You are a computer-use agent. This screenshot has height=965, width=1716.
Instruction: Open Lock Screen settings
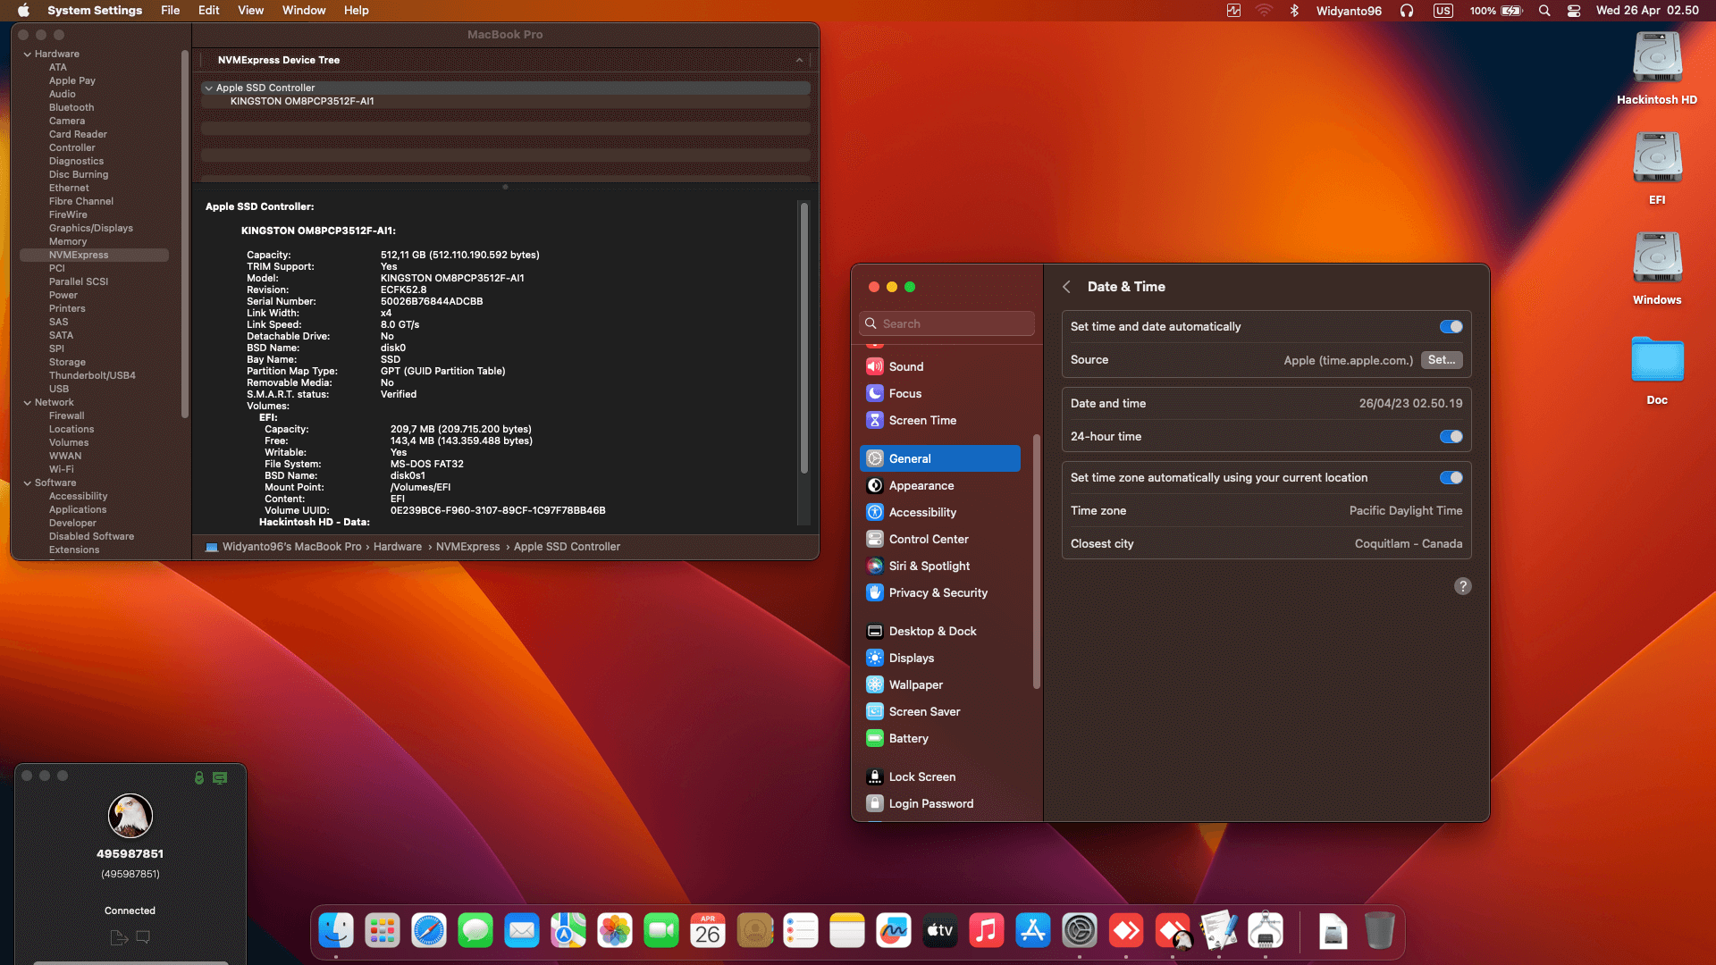tap(940, 777)
